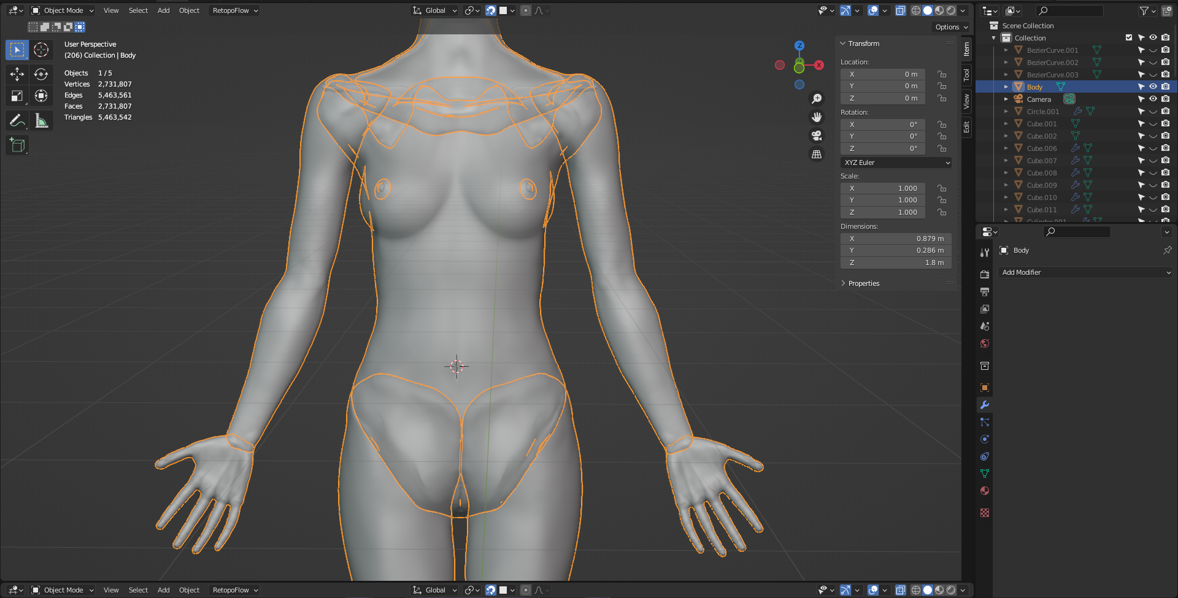The height and width of the screenshot is (598, 1178).
Task: Choose the Annotate tool
Action: [x=17, y=121]
